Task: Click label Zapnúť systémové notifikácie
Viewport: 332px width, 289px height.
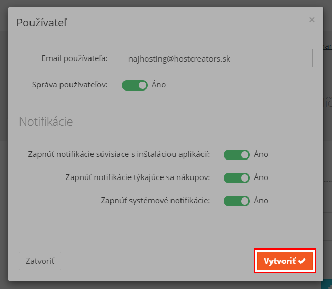Action: (x=155, y=201)
